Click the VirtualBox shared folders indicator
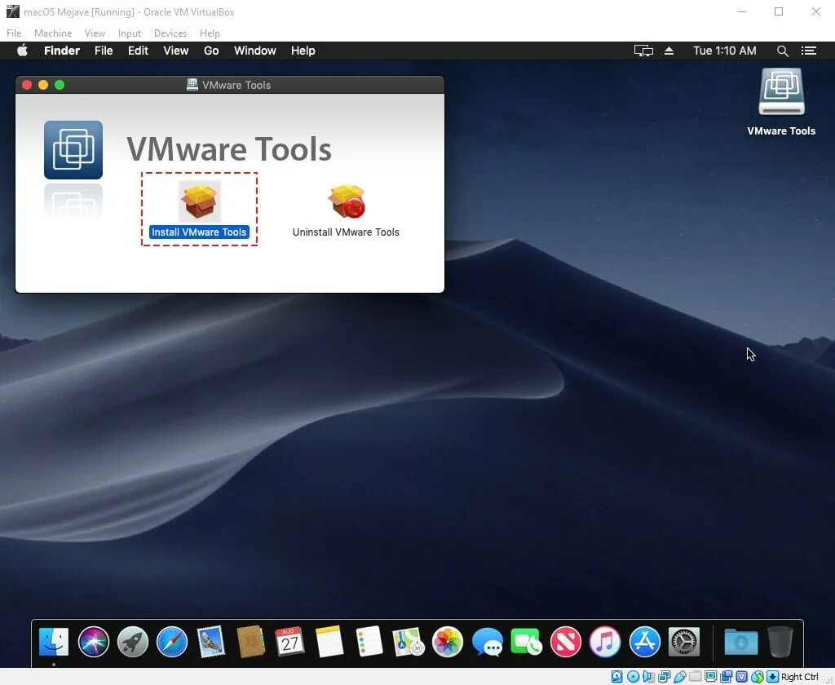Screen dimensions: 835x685 [x=695, y=677]
